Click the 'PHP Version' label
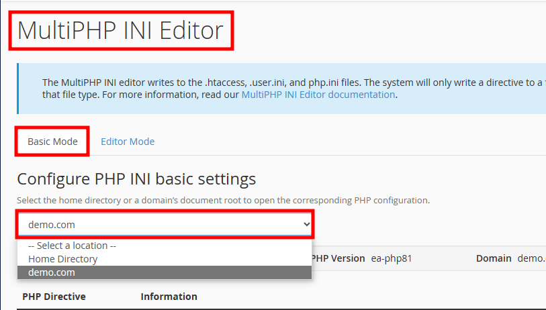 [x=338, y=258]
